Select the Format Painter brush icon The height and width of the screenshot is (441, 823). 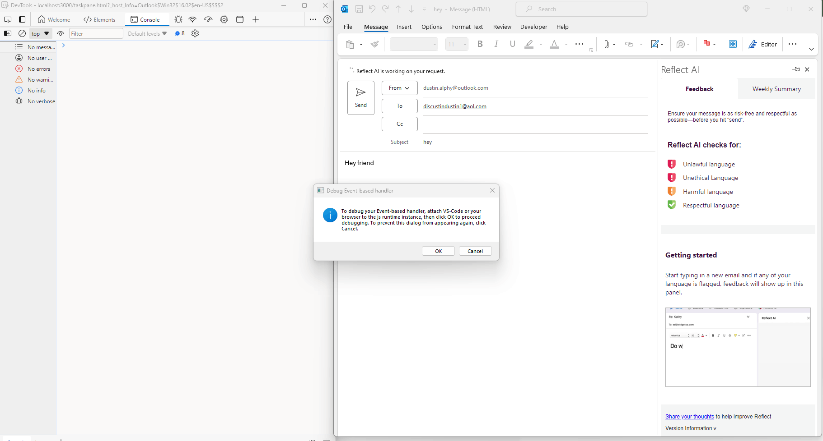point(375,44)
